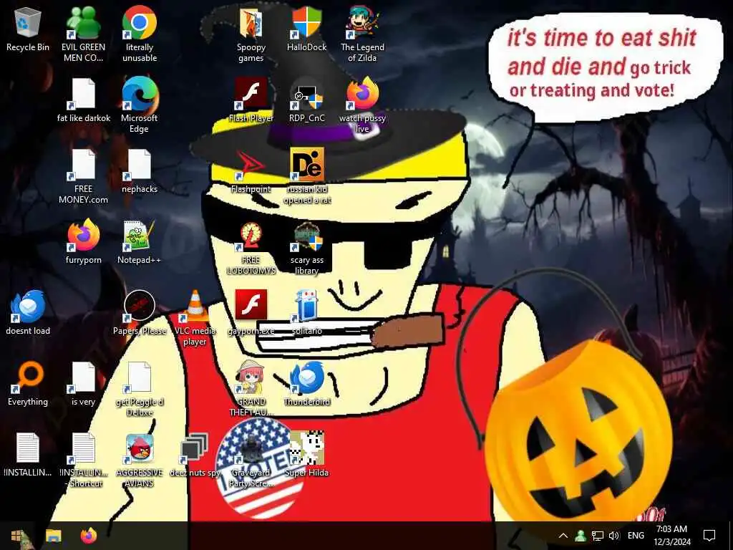This screenshot has height=550, width=733.
Task: Launch the Papers, Please shortcut
Action: click(x=140, y=314)
